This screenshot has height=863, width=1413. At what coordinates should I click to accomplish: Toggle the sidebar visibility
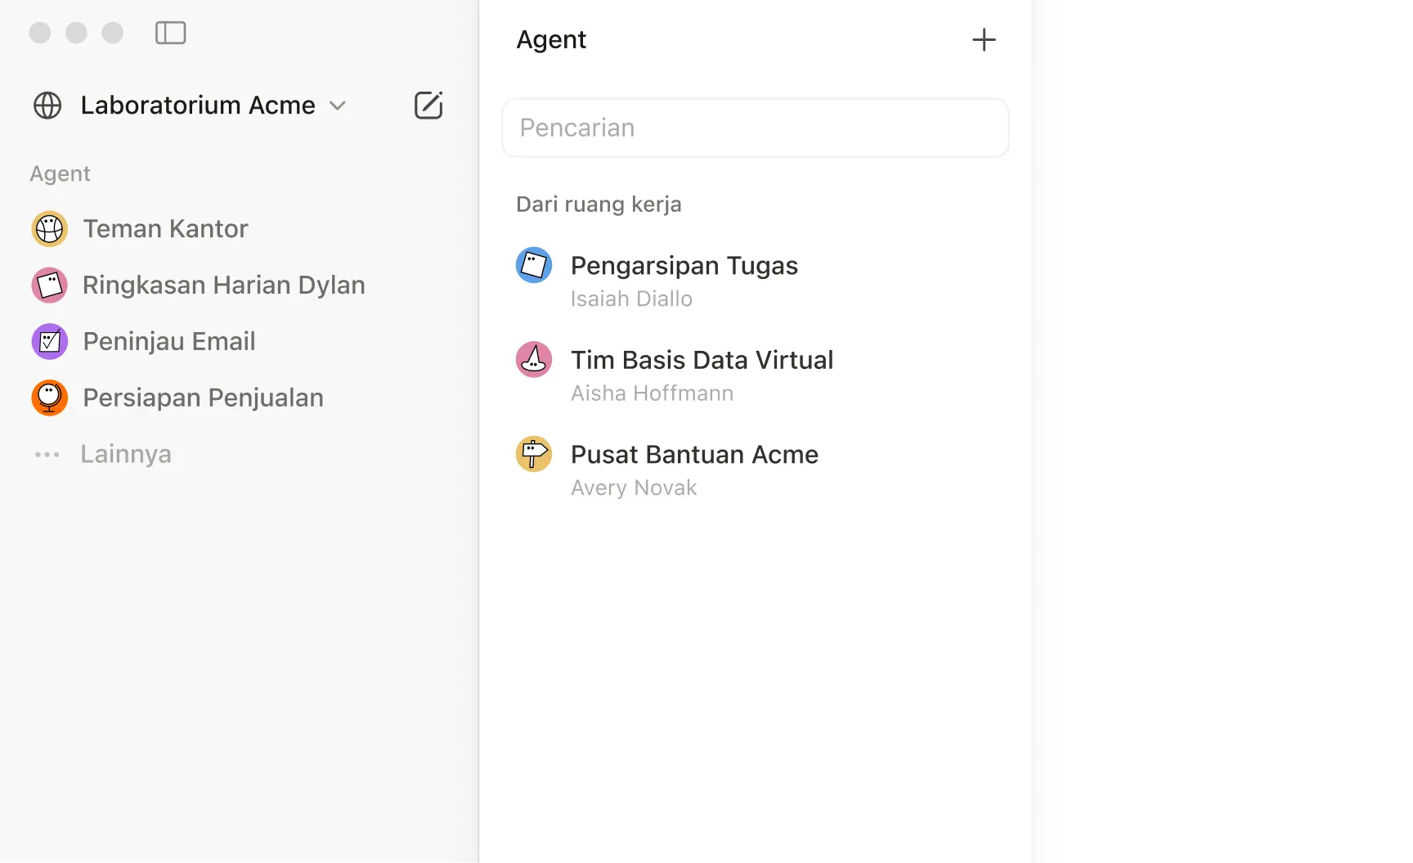[x=170, y=33]
